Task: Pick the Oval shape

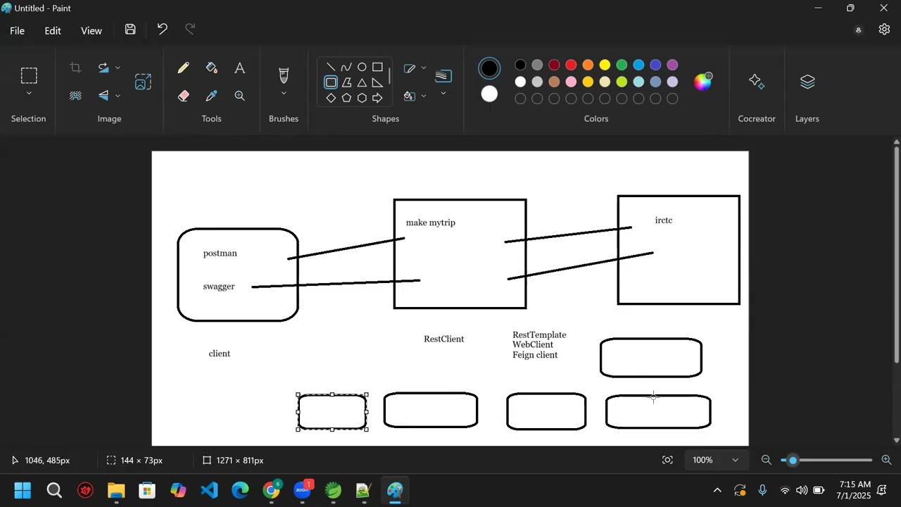Action: (x=362, y=68)
